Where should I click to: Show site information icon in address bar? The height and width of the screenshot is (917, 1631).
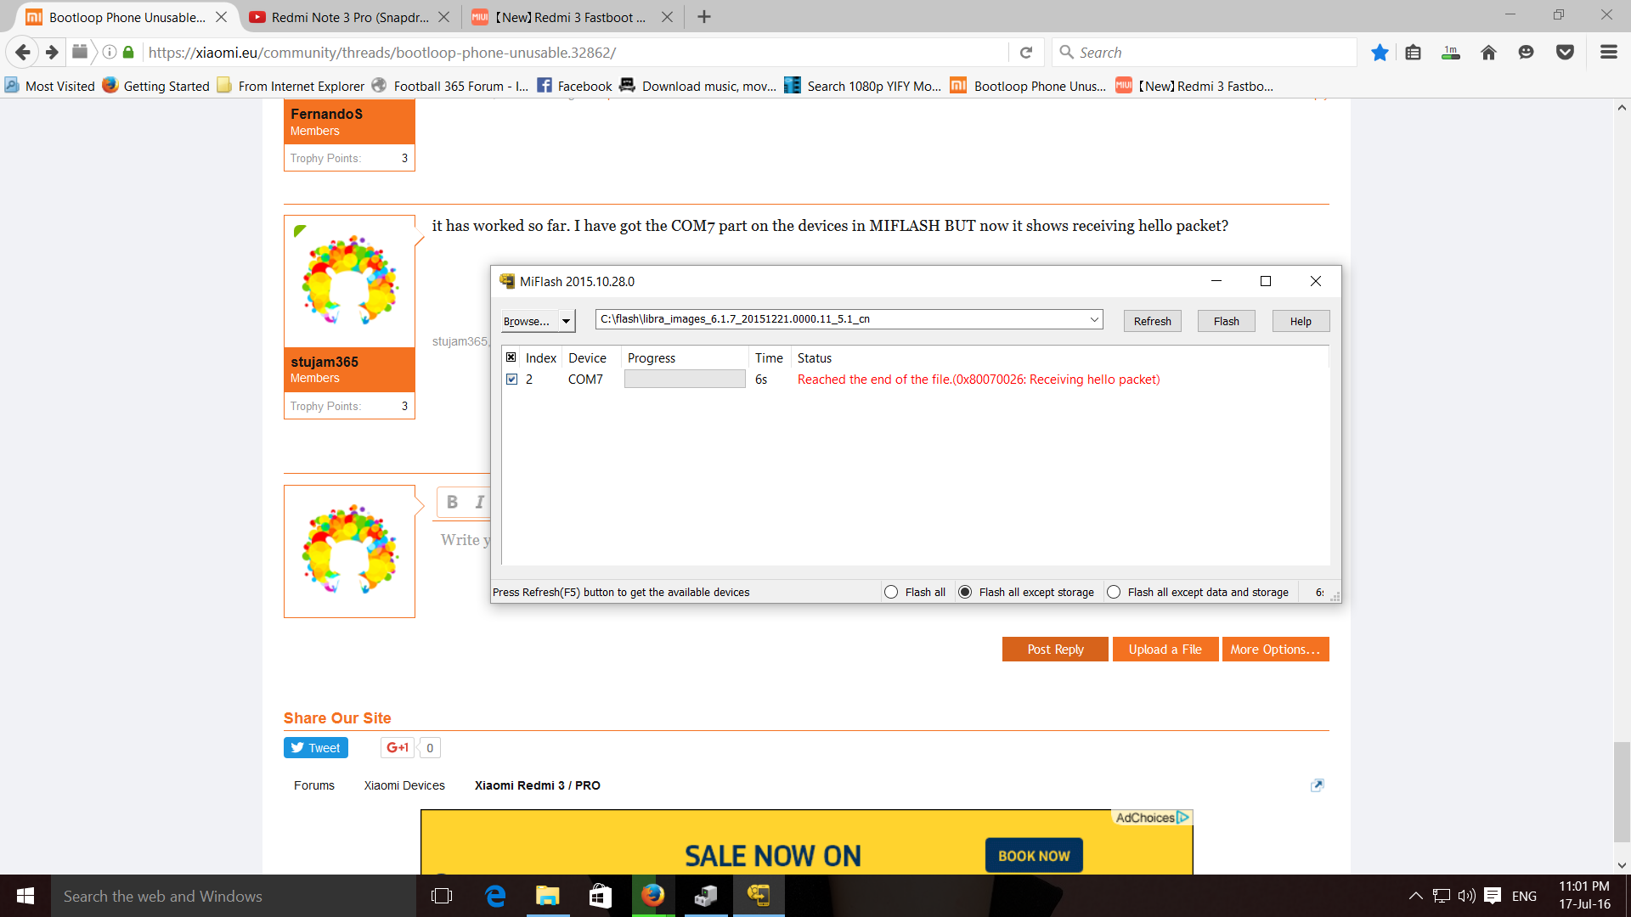110,53
